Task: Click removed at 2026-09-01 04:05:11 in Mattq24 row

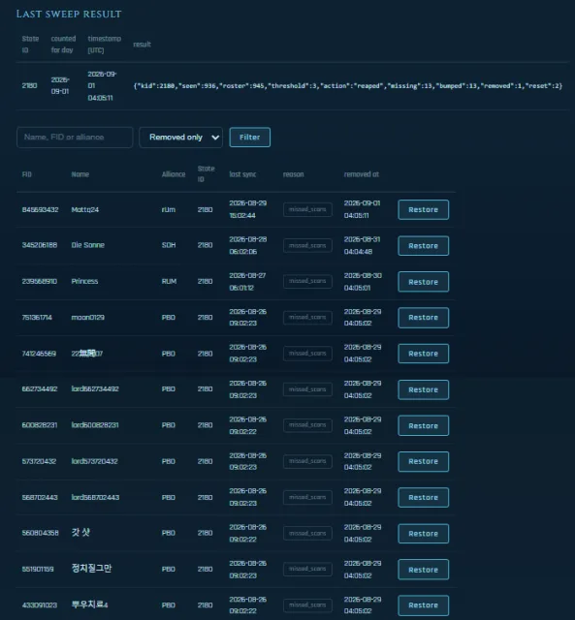Action: pos(362,209)
